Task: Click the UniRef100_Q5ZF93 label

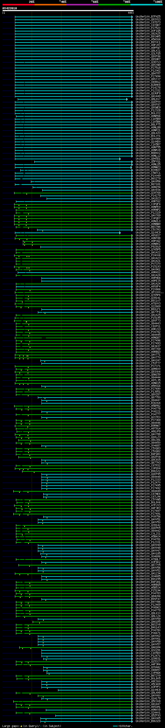Action: [148, 715]
